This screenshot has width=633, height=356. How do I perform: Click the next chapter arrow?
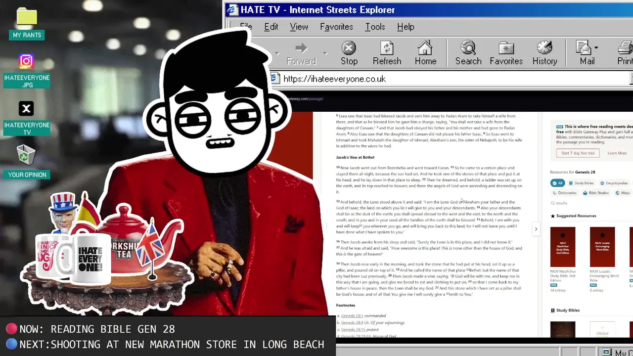click(536, 229)
